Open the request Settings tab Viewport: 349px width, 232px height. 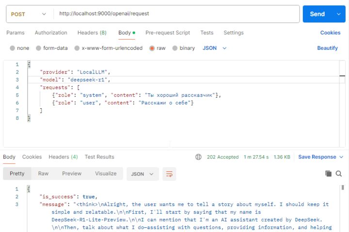[234, 33]
